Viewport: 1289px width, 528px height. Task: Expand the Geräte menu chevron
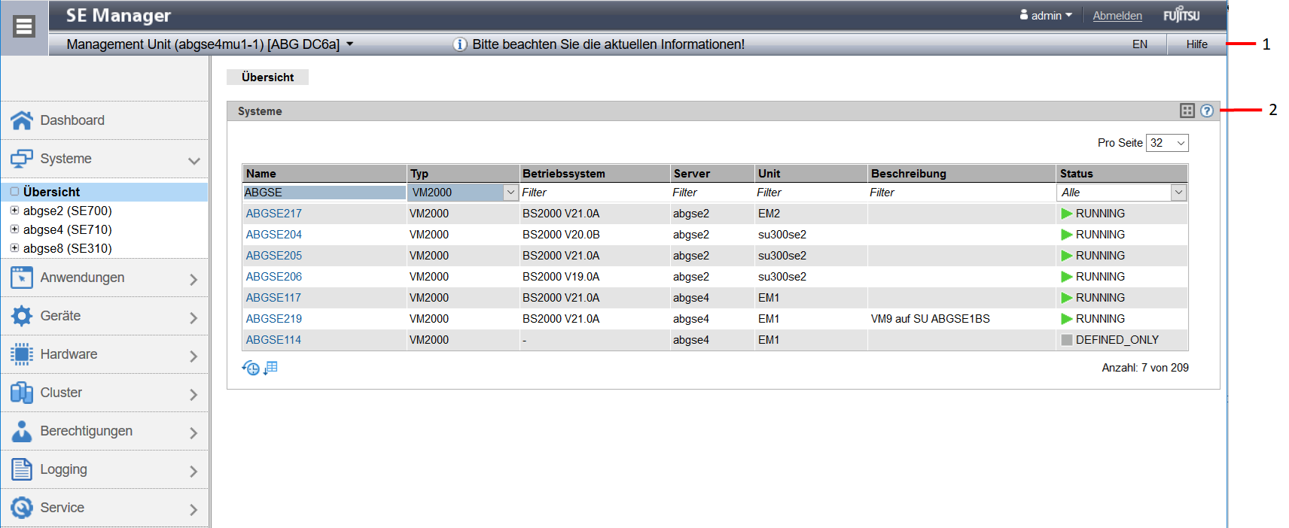194,317
